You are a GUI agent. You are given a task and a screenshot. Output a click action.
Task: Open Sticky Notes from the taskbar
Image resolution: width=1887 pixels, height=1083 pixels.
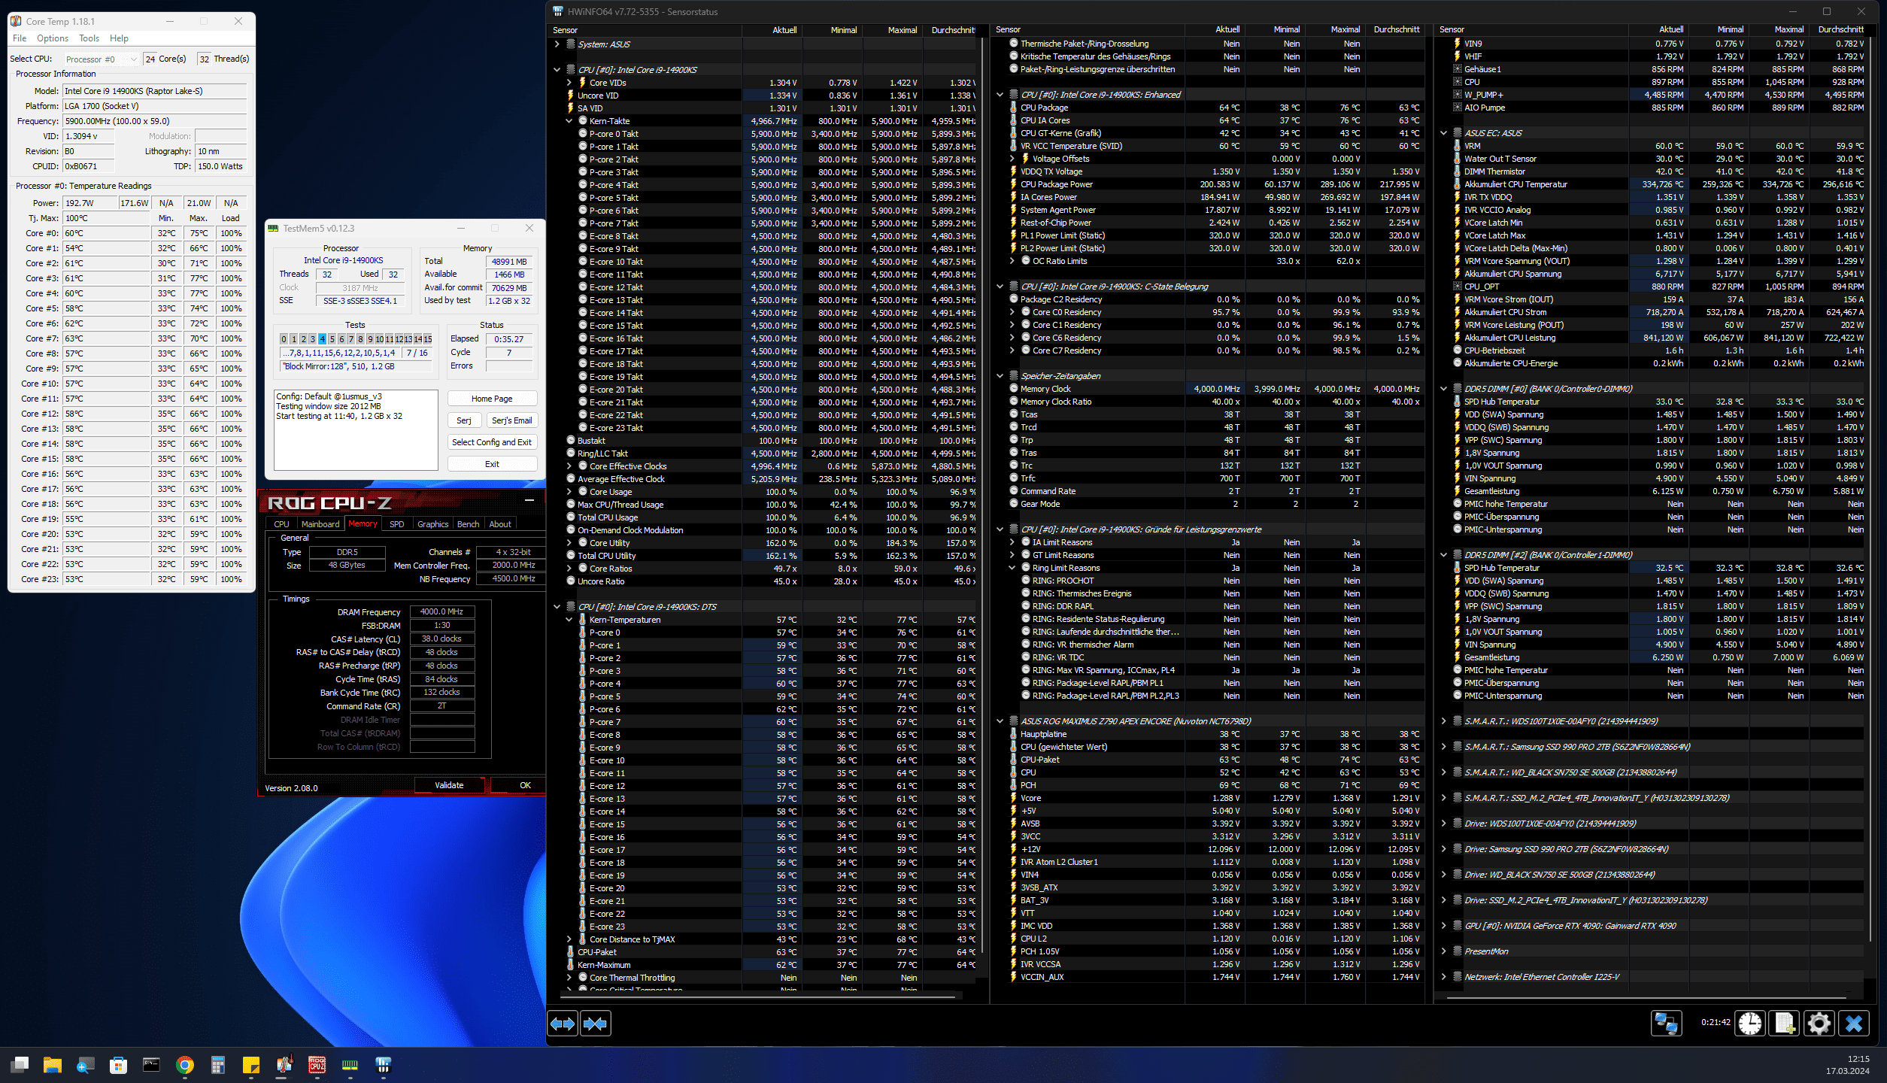point(251,1065)
